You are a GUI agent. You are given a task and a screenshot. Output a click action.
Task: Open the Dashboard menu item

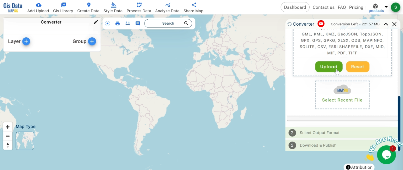click(x=295, y=7)
